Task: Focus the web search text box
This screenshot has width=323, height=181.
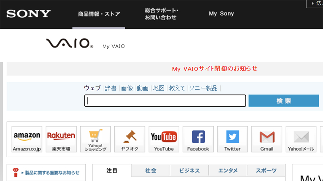Action: pos(165,101)
